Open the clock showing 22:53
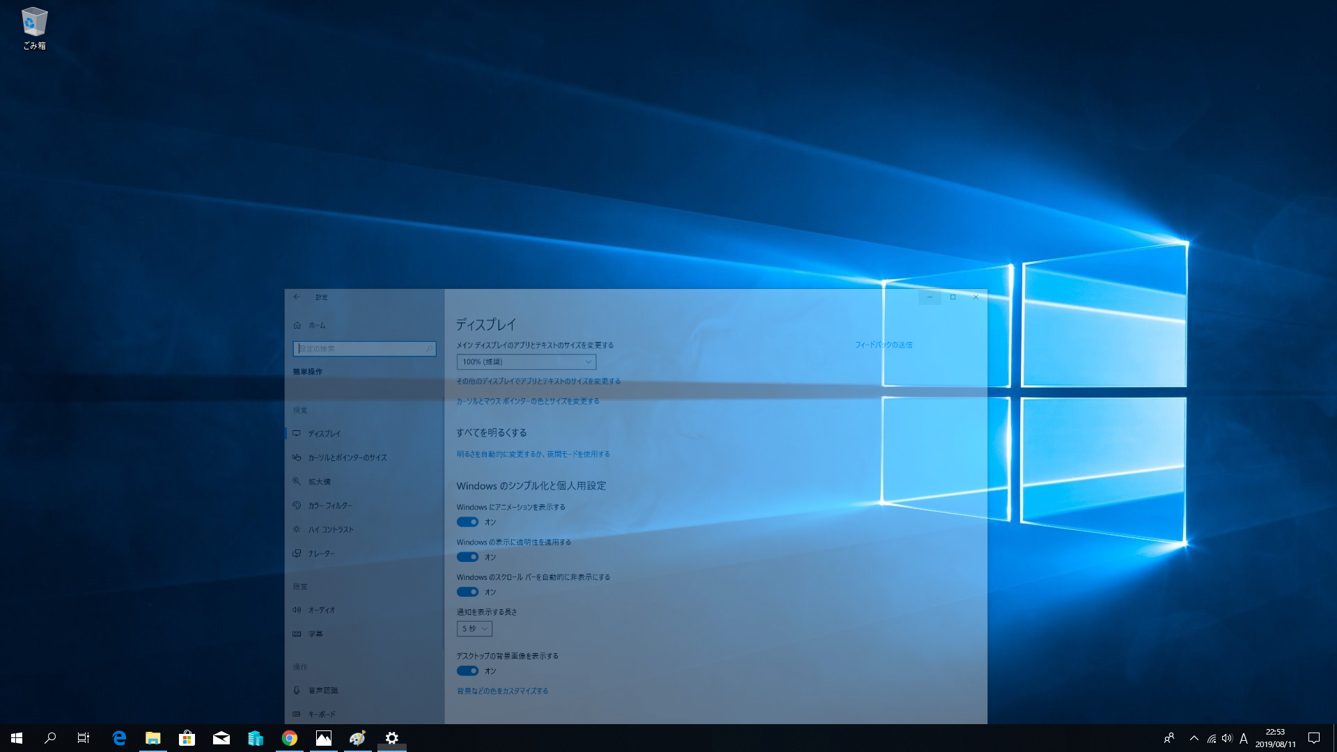 [x=1275, y=738]
